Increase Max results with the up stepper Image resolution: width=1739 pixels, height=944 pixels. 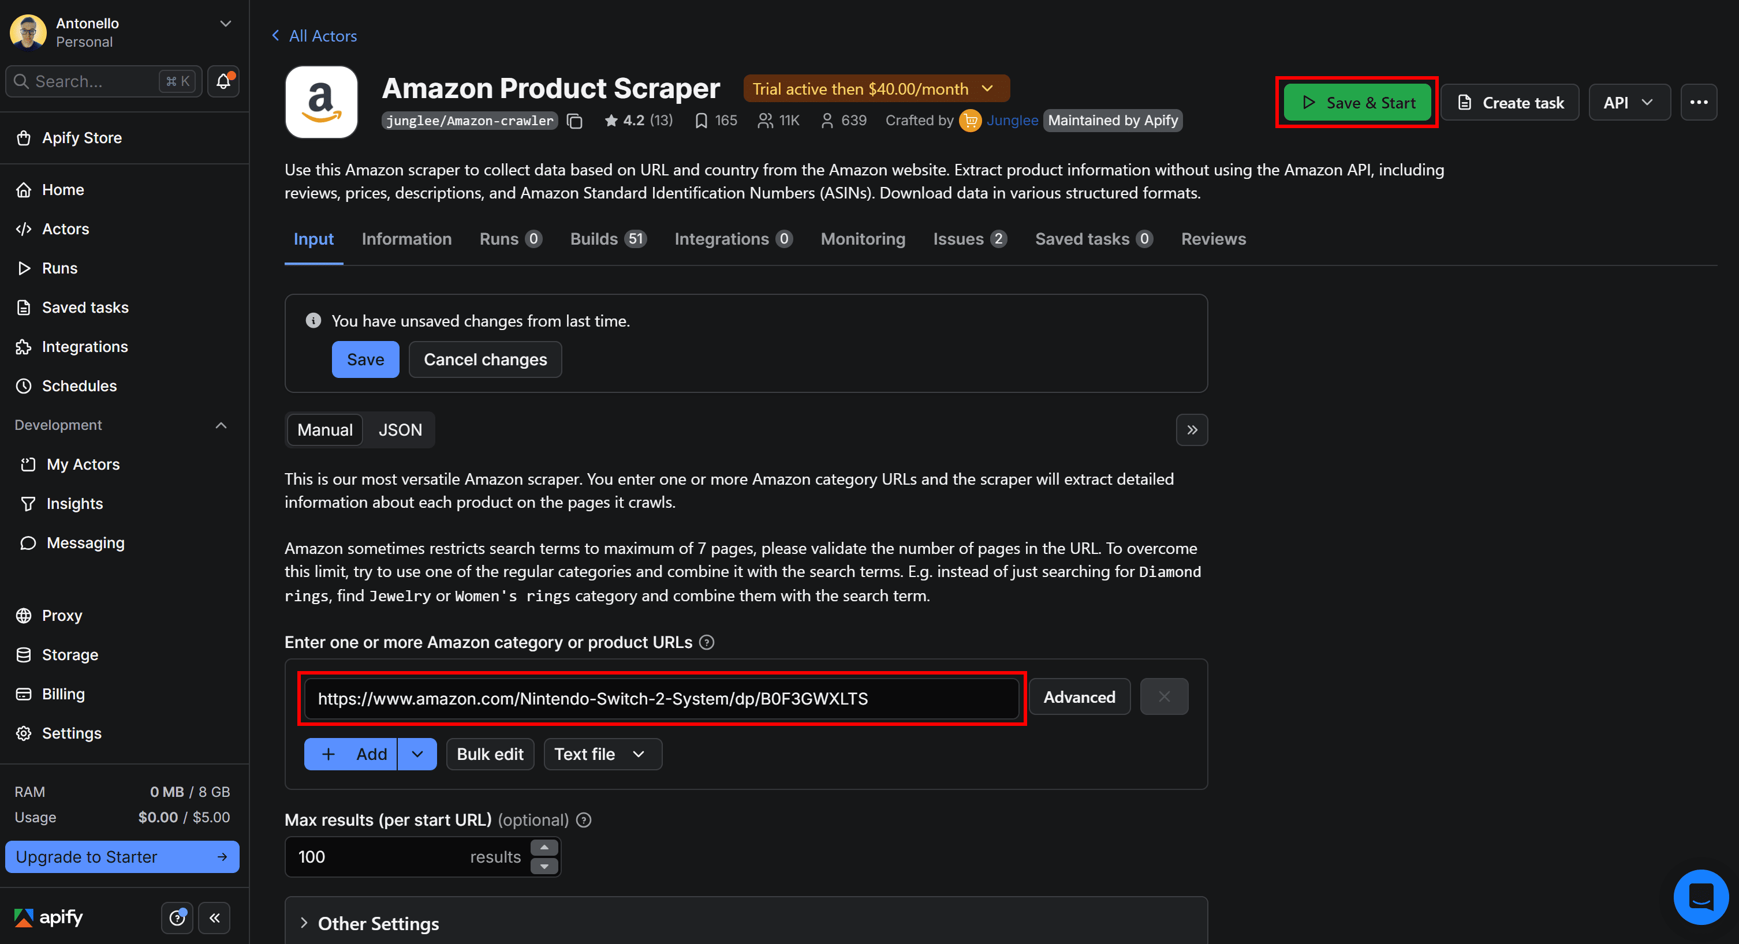(545, 847)
